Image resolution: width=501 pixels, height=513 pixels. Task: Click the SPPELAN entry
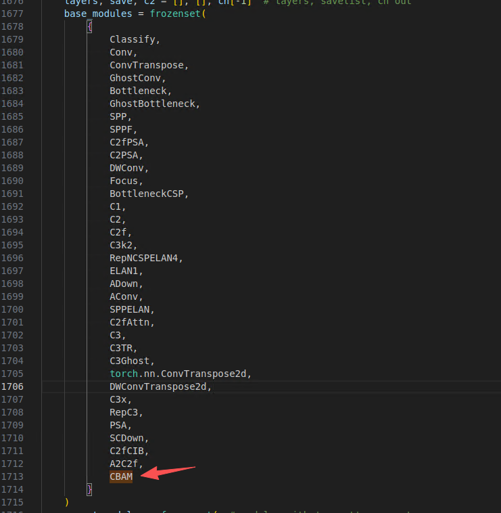point(130,309)
